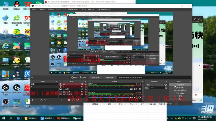216x121 pixels.
Task: Open the 场景集合(S) menu in OBS
Action: [73, 9]
